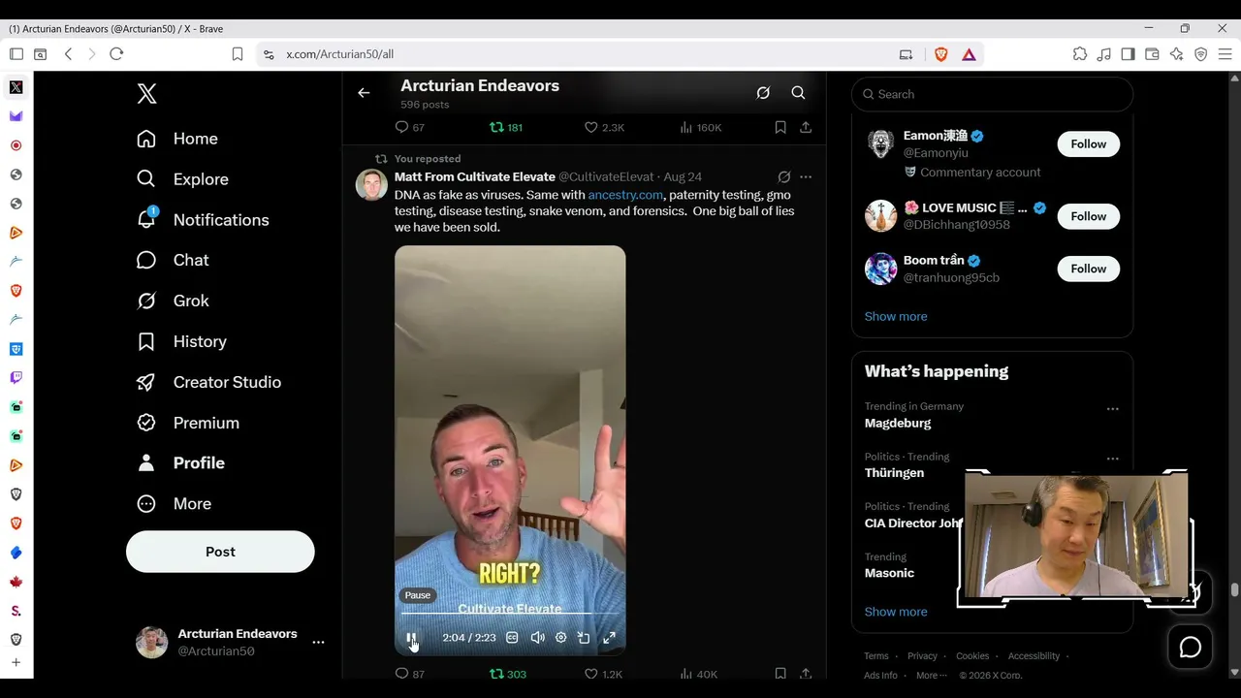Toggle repost on post with 181 reposts

(506, 127)
